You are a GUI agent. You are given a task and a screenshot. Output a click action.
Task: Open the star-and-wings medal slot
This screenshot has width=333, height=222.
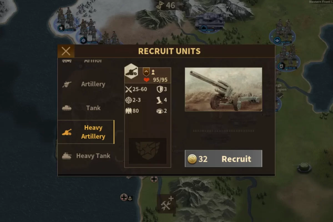(x=148, y=151)
